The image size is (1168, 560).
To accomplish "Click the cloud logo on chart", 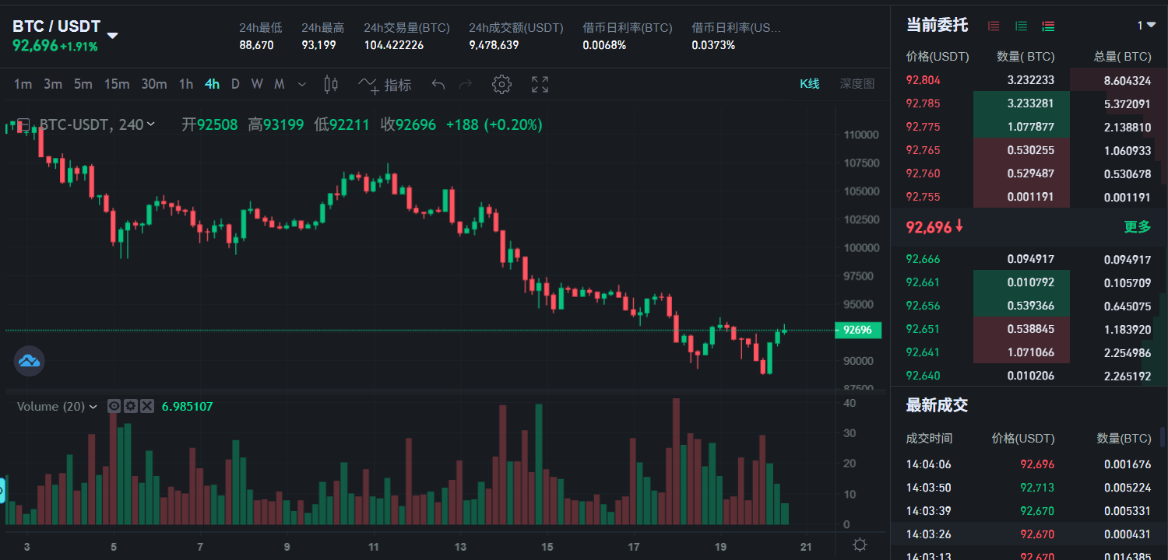I will click(x=30, y=361).
